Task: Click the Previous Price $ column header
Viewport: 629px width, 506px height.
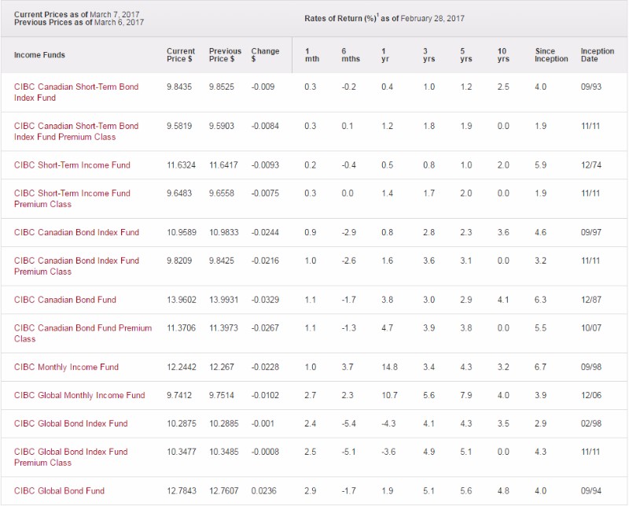Action: coord(225,55)
